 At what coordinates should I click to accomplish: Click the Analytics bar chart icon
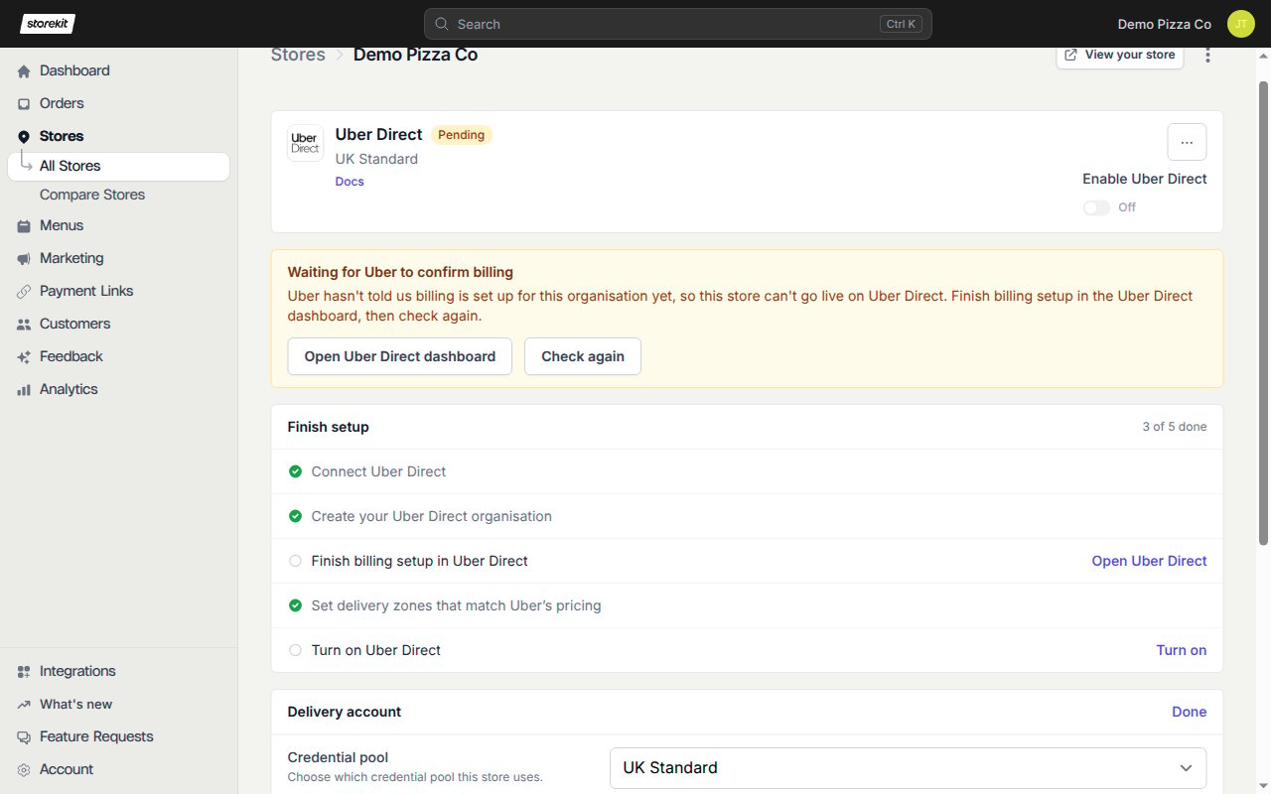coord(24,390)
